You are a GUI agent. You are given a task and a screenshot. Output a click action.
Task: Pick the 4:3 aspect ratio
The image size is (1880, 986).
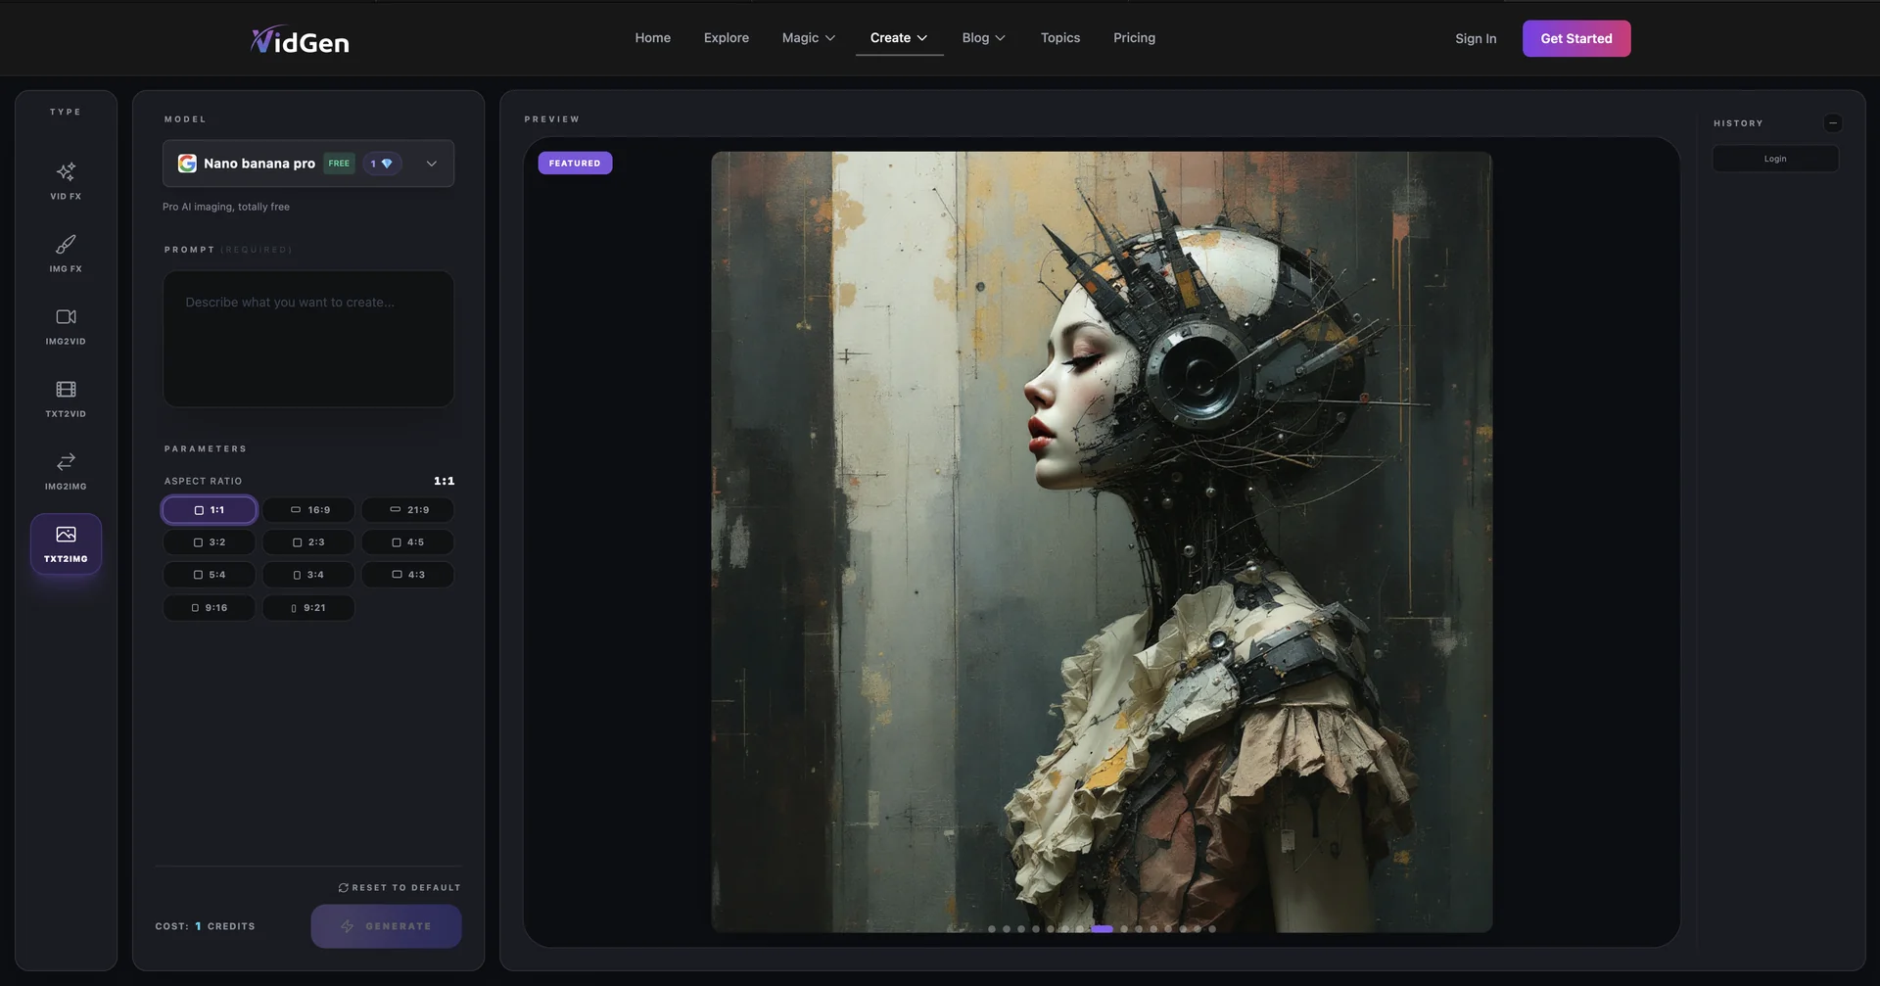point(407,575)
